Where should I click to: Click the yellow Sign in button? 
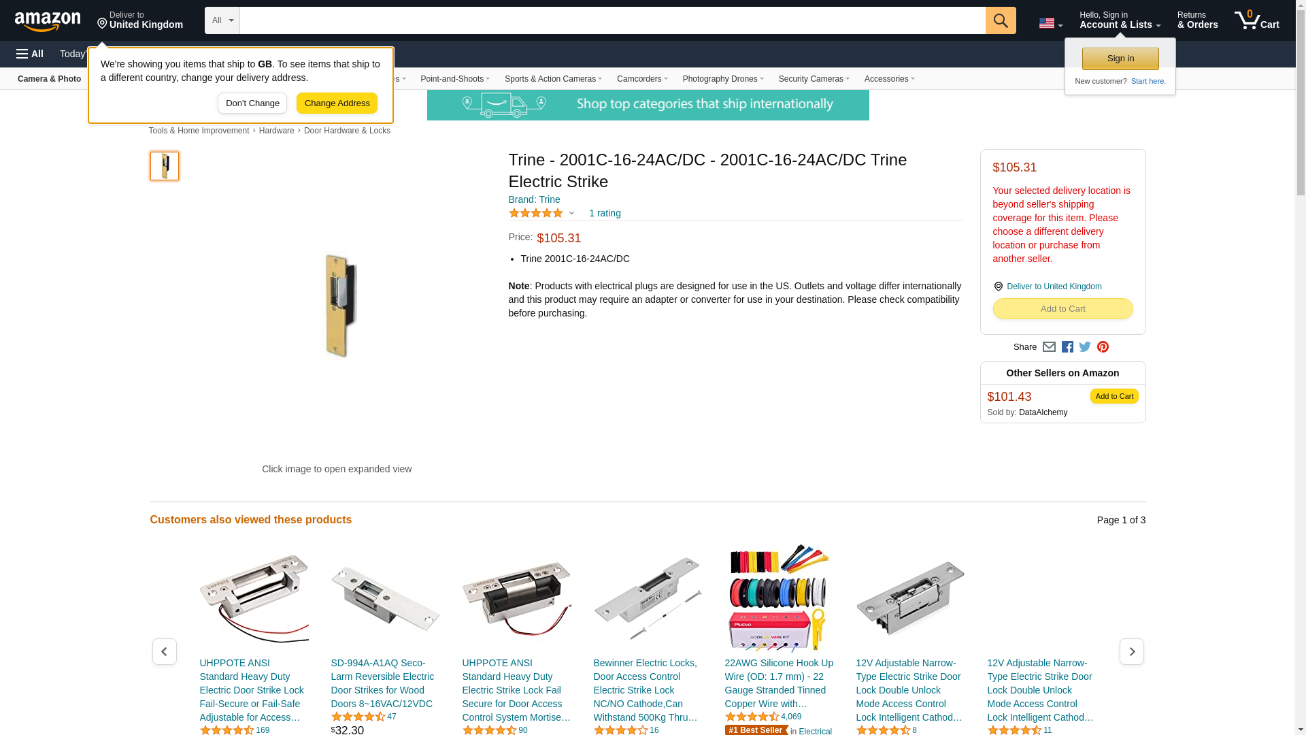click(x=1120, y=59)
